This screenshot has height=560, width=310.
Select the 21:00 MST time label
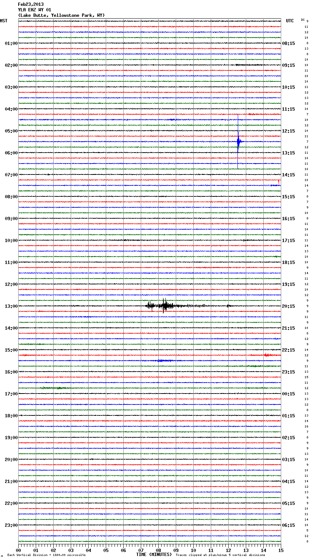point(11,482)
